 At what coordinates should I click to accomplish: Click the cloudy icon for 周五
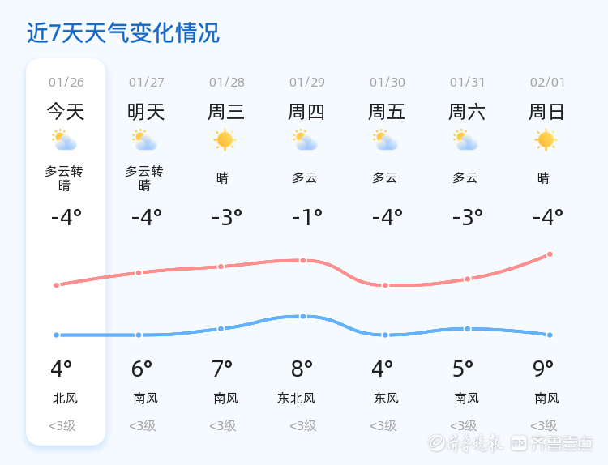coord(385,140)
